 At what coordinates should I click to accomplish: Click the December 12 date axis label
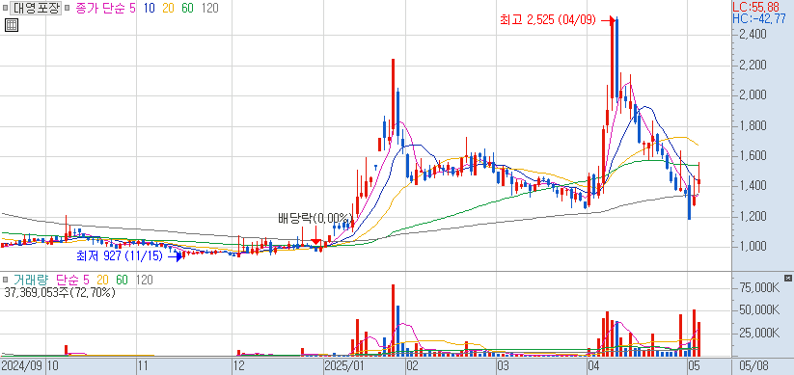pyautogui.click(x=238, y=366)
